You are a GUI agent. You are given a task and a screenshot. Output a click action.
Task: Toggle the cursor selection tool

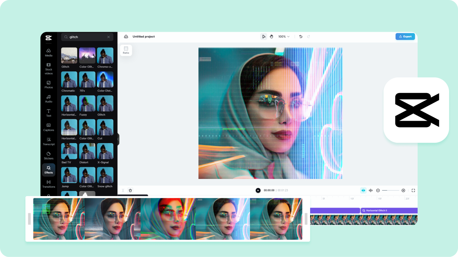pyautogui.click(x=264, y=36)
